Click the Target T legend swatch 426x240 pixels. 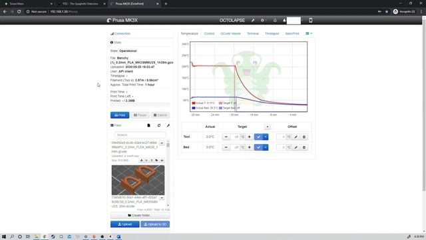[x=220, y=103]
